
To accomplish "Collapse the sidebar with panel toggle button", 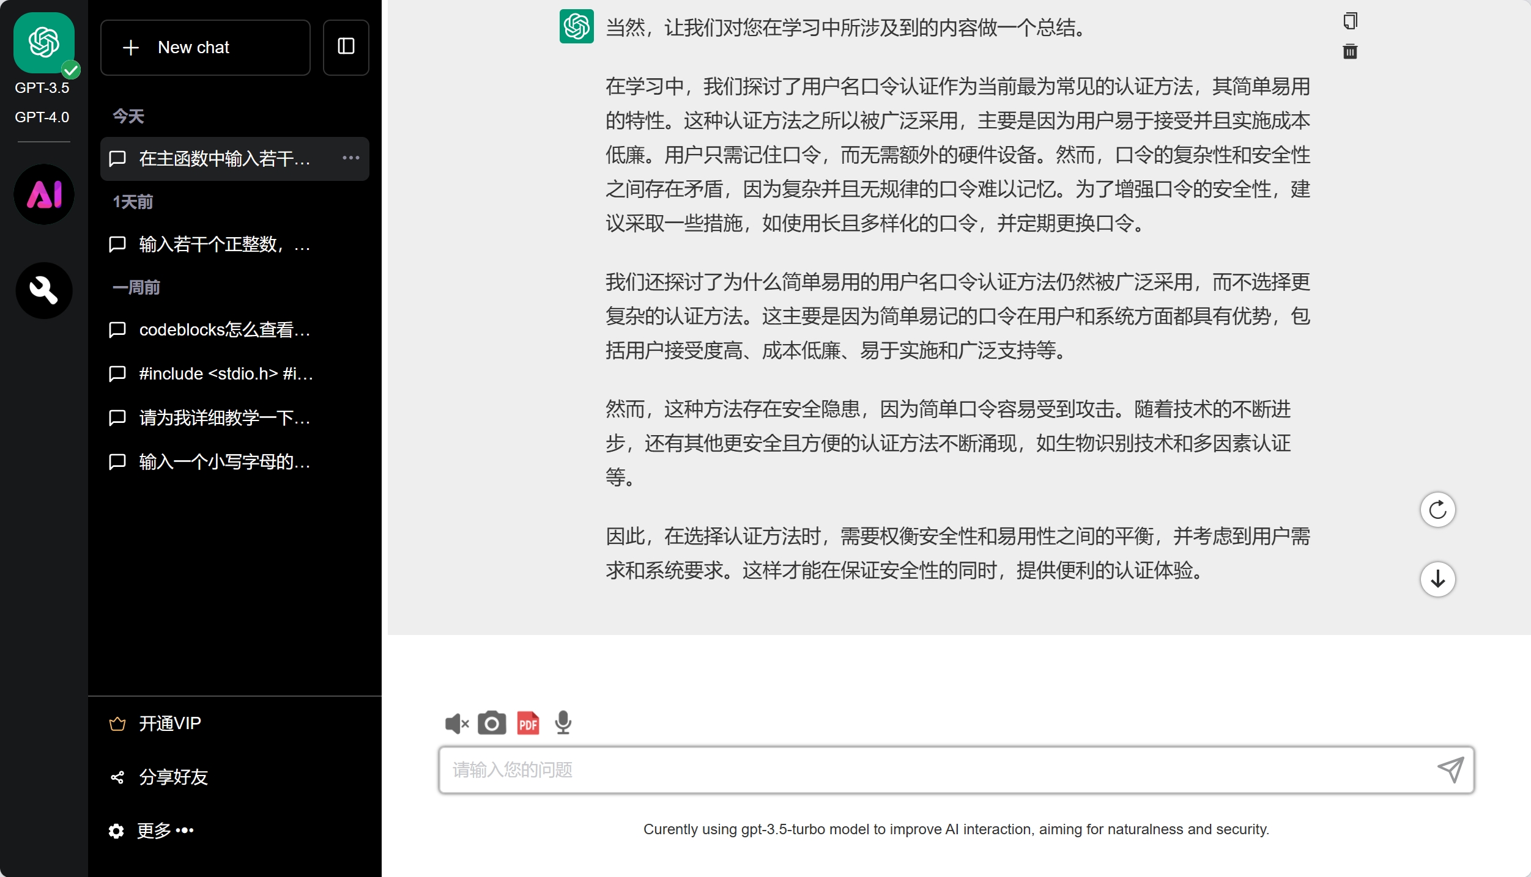I will [x=346, y=47].
